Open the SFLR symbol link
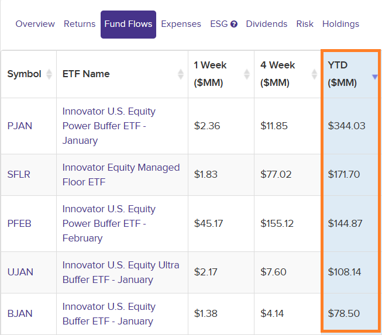382x335 pixels. pos(19,175)
